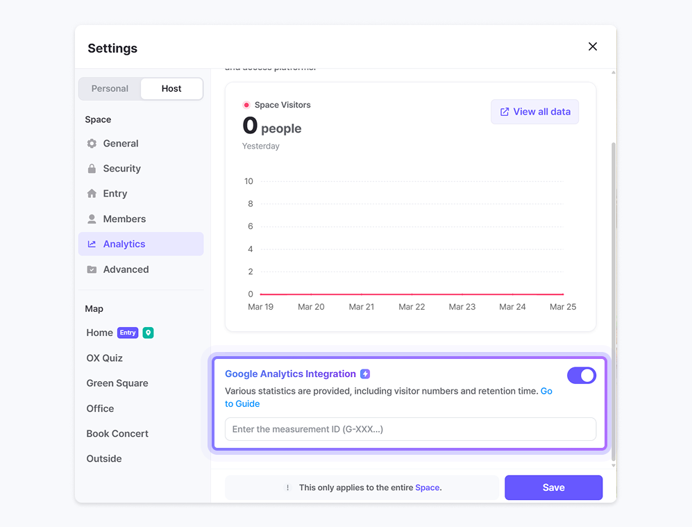Click the Entry house icon
Screen dimensions: 692x527
[x=92, y=194]
